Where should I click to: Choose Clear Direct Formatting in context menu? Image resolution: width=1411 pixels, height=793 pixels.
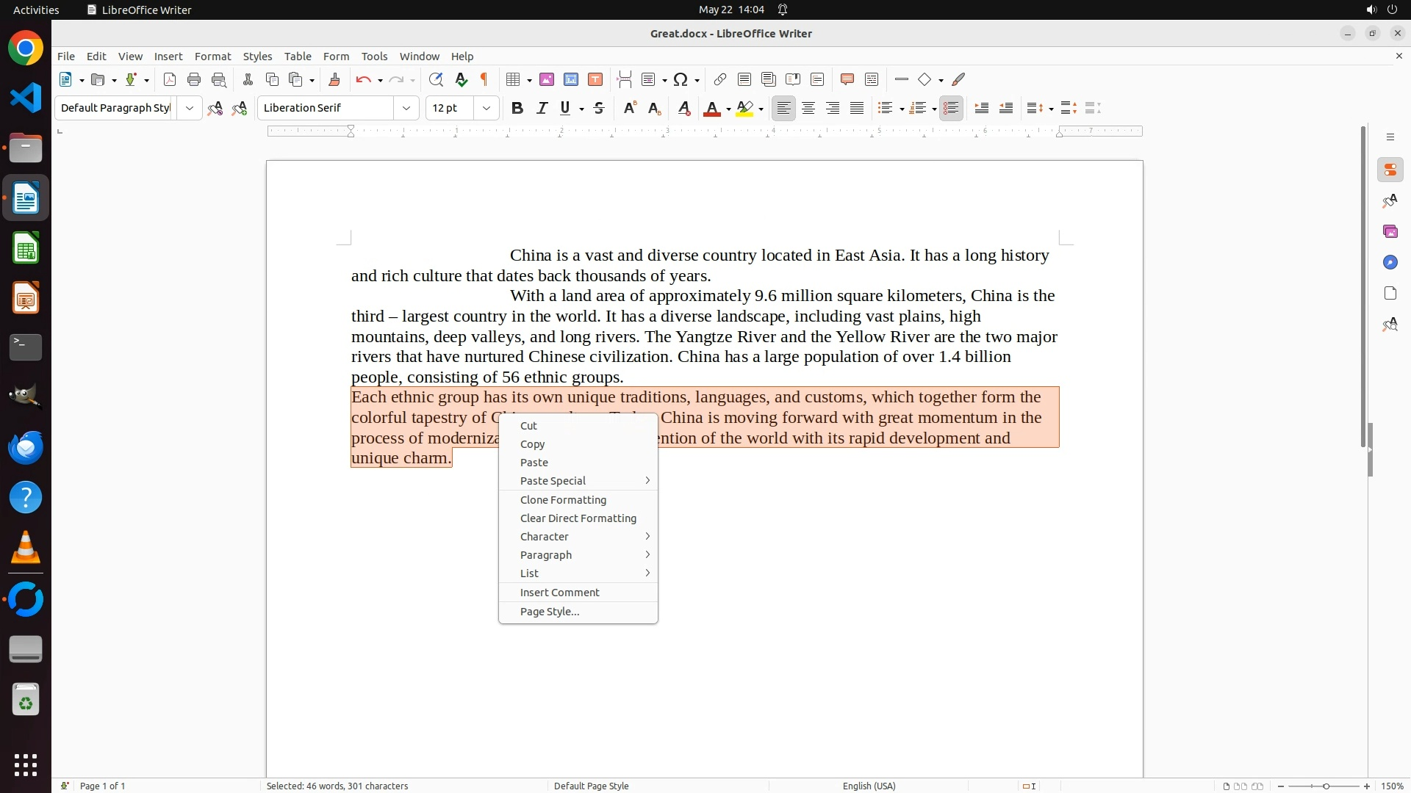coord(578,518)
